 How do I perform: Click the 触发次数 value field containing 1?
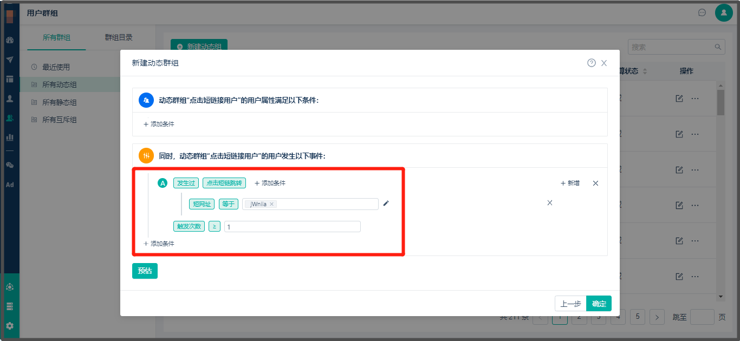tap(293, 227)
